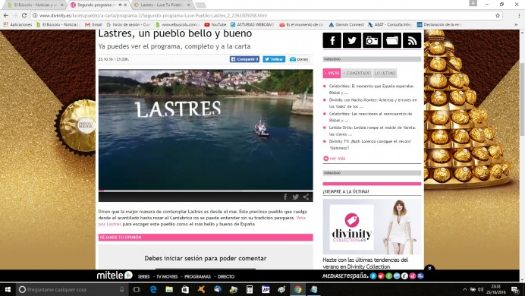The width and height of the screenshot is (525, 296).
Task: Click Cortana search box
Action: coord(71,289)
